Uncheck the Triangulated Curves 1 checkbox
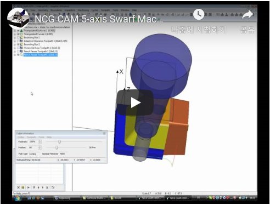This screenshot has width=270, height=205. (18, 34)
